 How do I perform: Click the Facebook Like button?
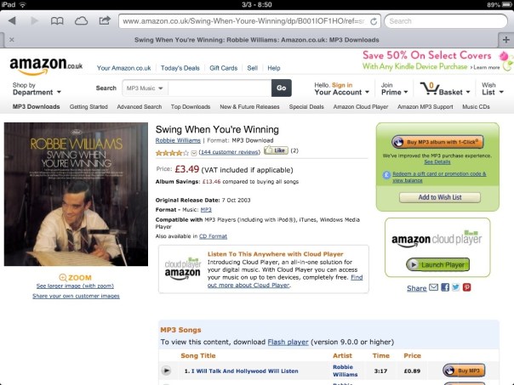point(276,150)
